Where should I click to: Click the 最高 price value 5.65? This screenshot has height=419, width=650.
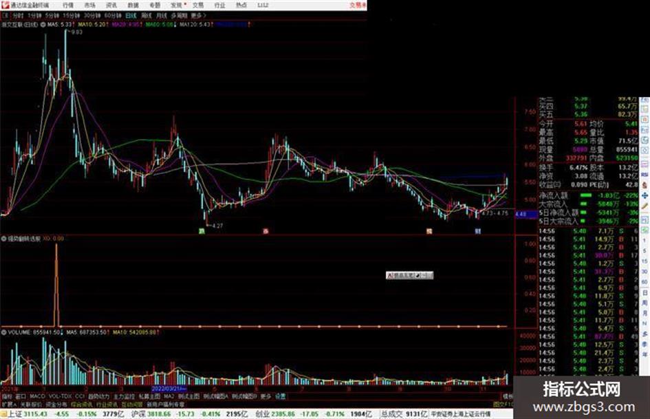[581, 132]
